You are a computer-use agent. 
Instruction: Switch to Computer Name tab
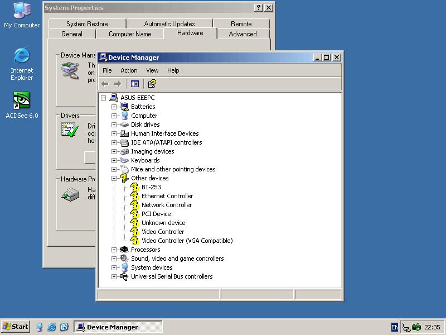(x=130, y=34)
